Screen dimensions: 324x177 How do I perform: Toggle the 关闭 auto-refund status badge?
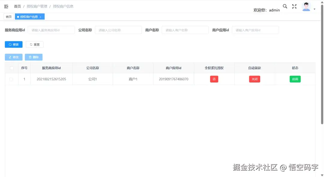tap(254, 79)
